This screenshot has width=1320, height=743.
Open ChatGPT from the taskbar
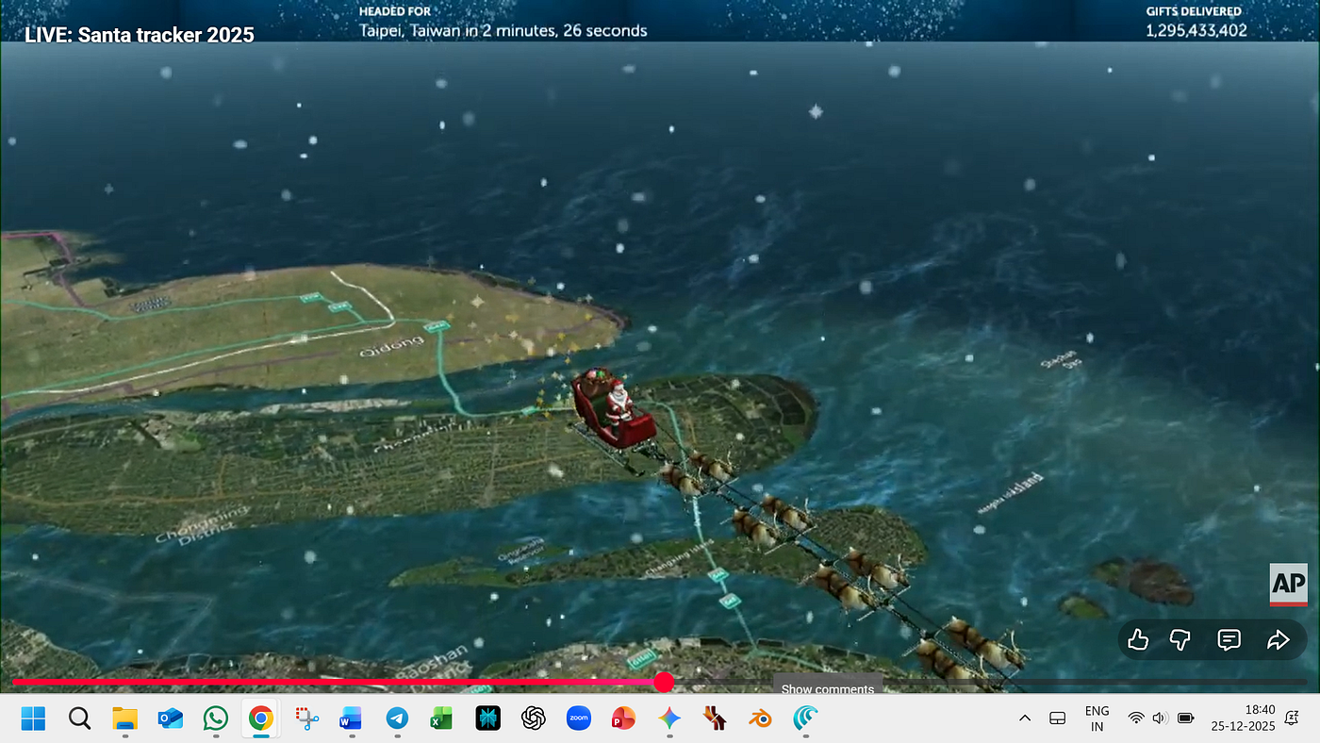point(534,718)
